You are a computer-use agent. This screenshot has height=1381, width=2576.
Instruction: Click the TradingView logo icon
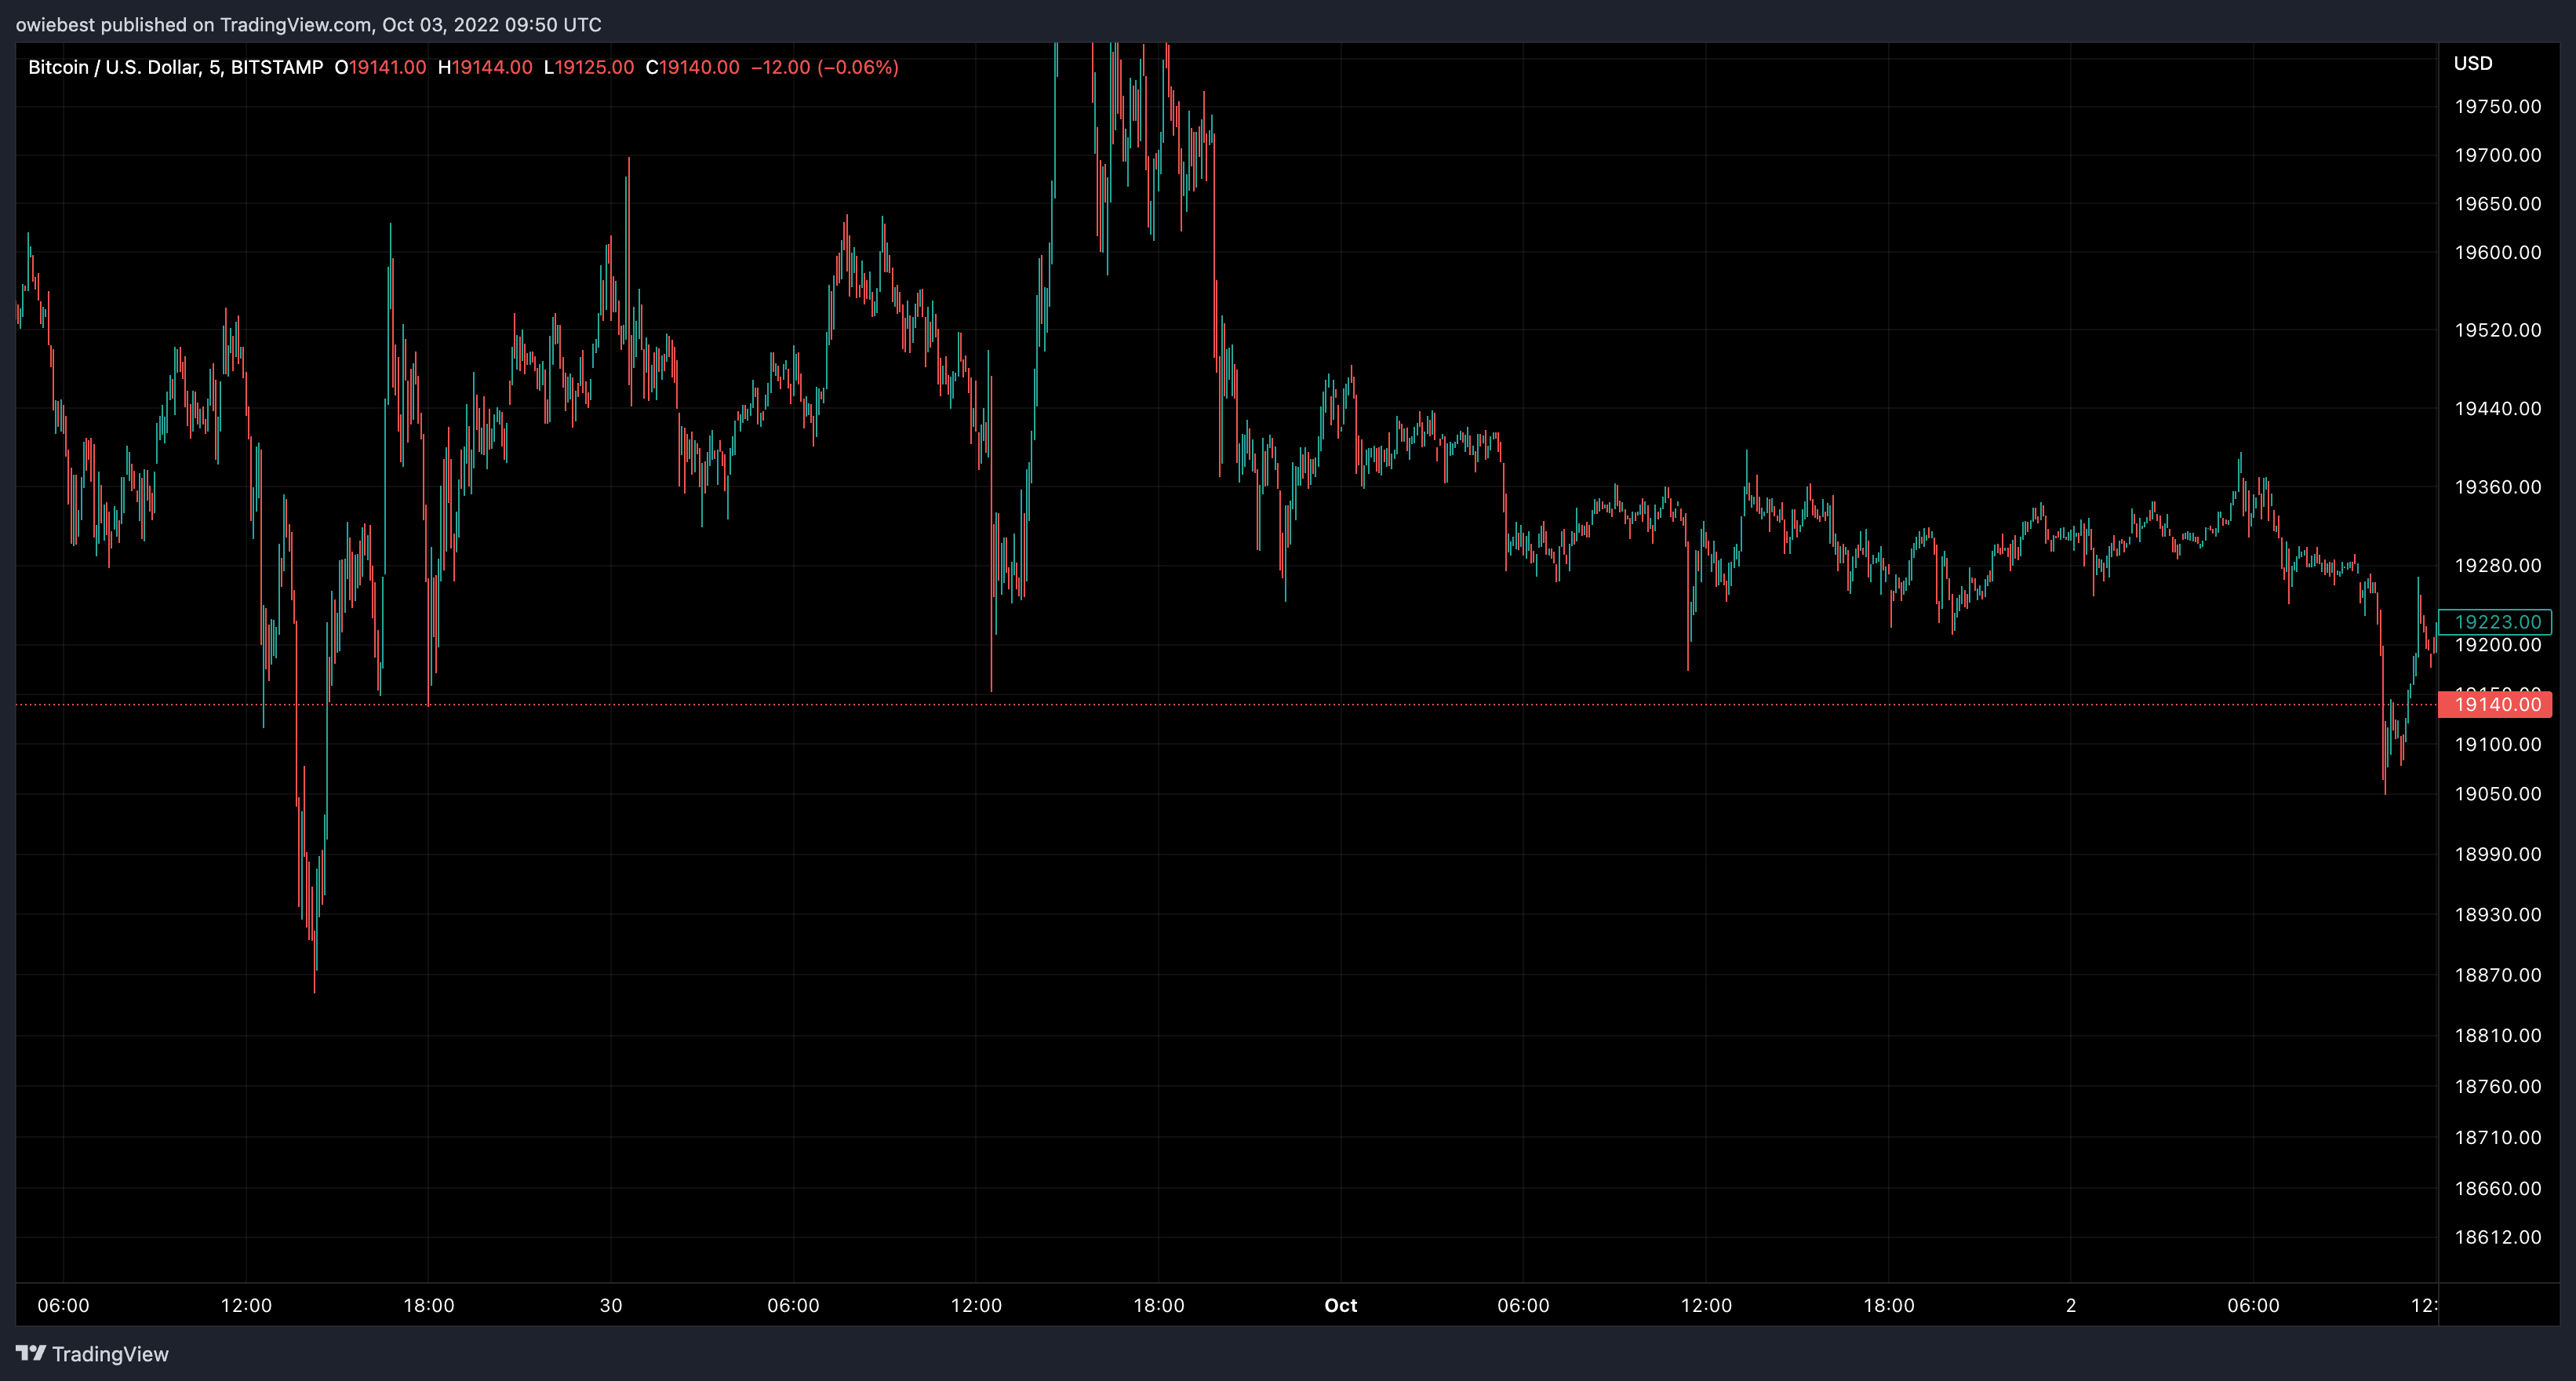(33, 1353)
